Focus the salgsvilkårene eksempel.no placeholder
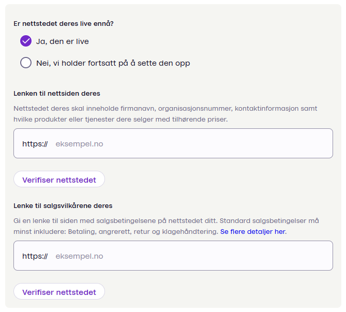This screenshot has height=312, width=346. click(79, 256)
